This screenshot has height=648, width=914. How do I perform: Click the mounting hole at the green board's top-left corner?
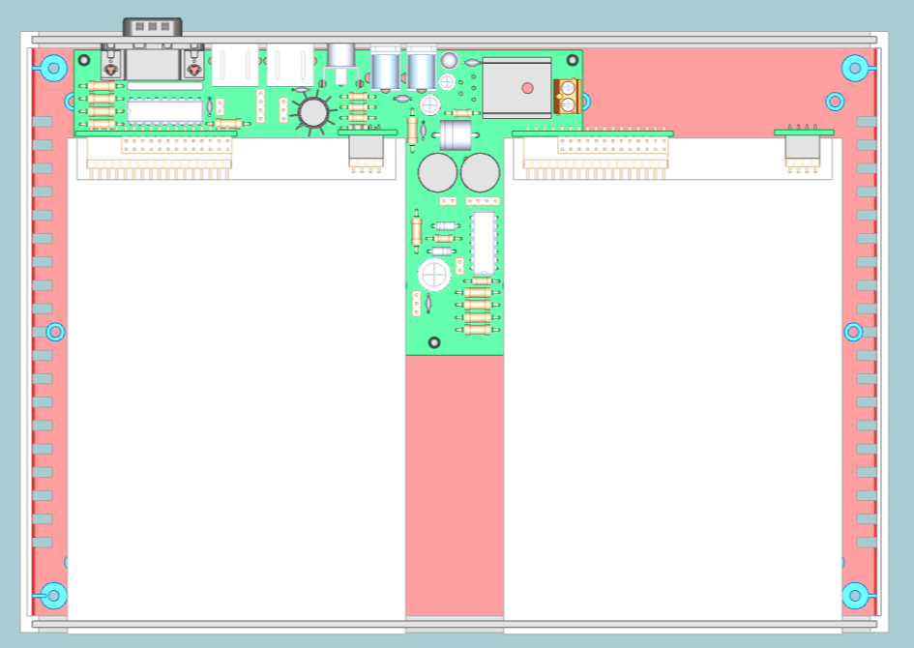tap(84, 60)
